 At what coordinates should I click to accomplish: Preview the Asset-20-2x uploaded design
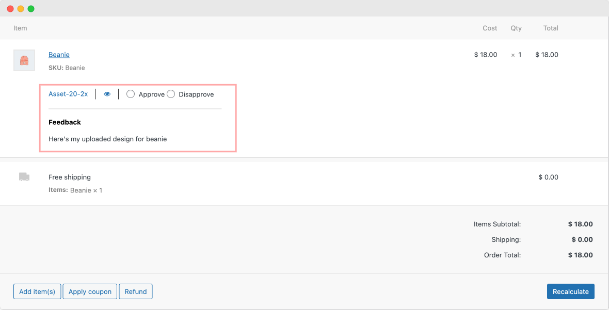click(x=107, y=94)
